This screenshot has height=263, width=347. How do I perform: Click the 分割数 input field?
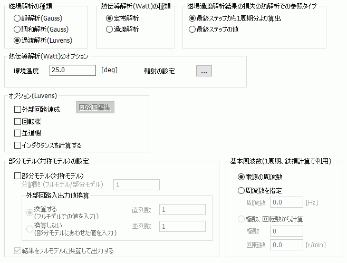pos(137,185)
